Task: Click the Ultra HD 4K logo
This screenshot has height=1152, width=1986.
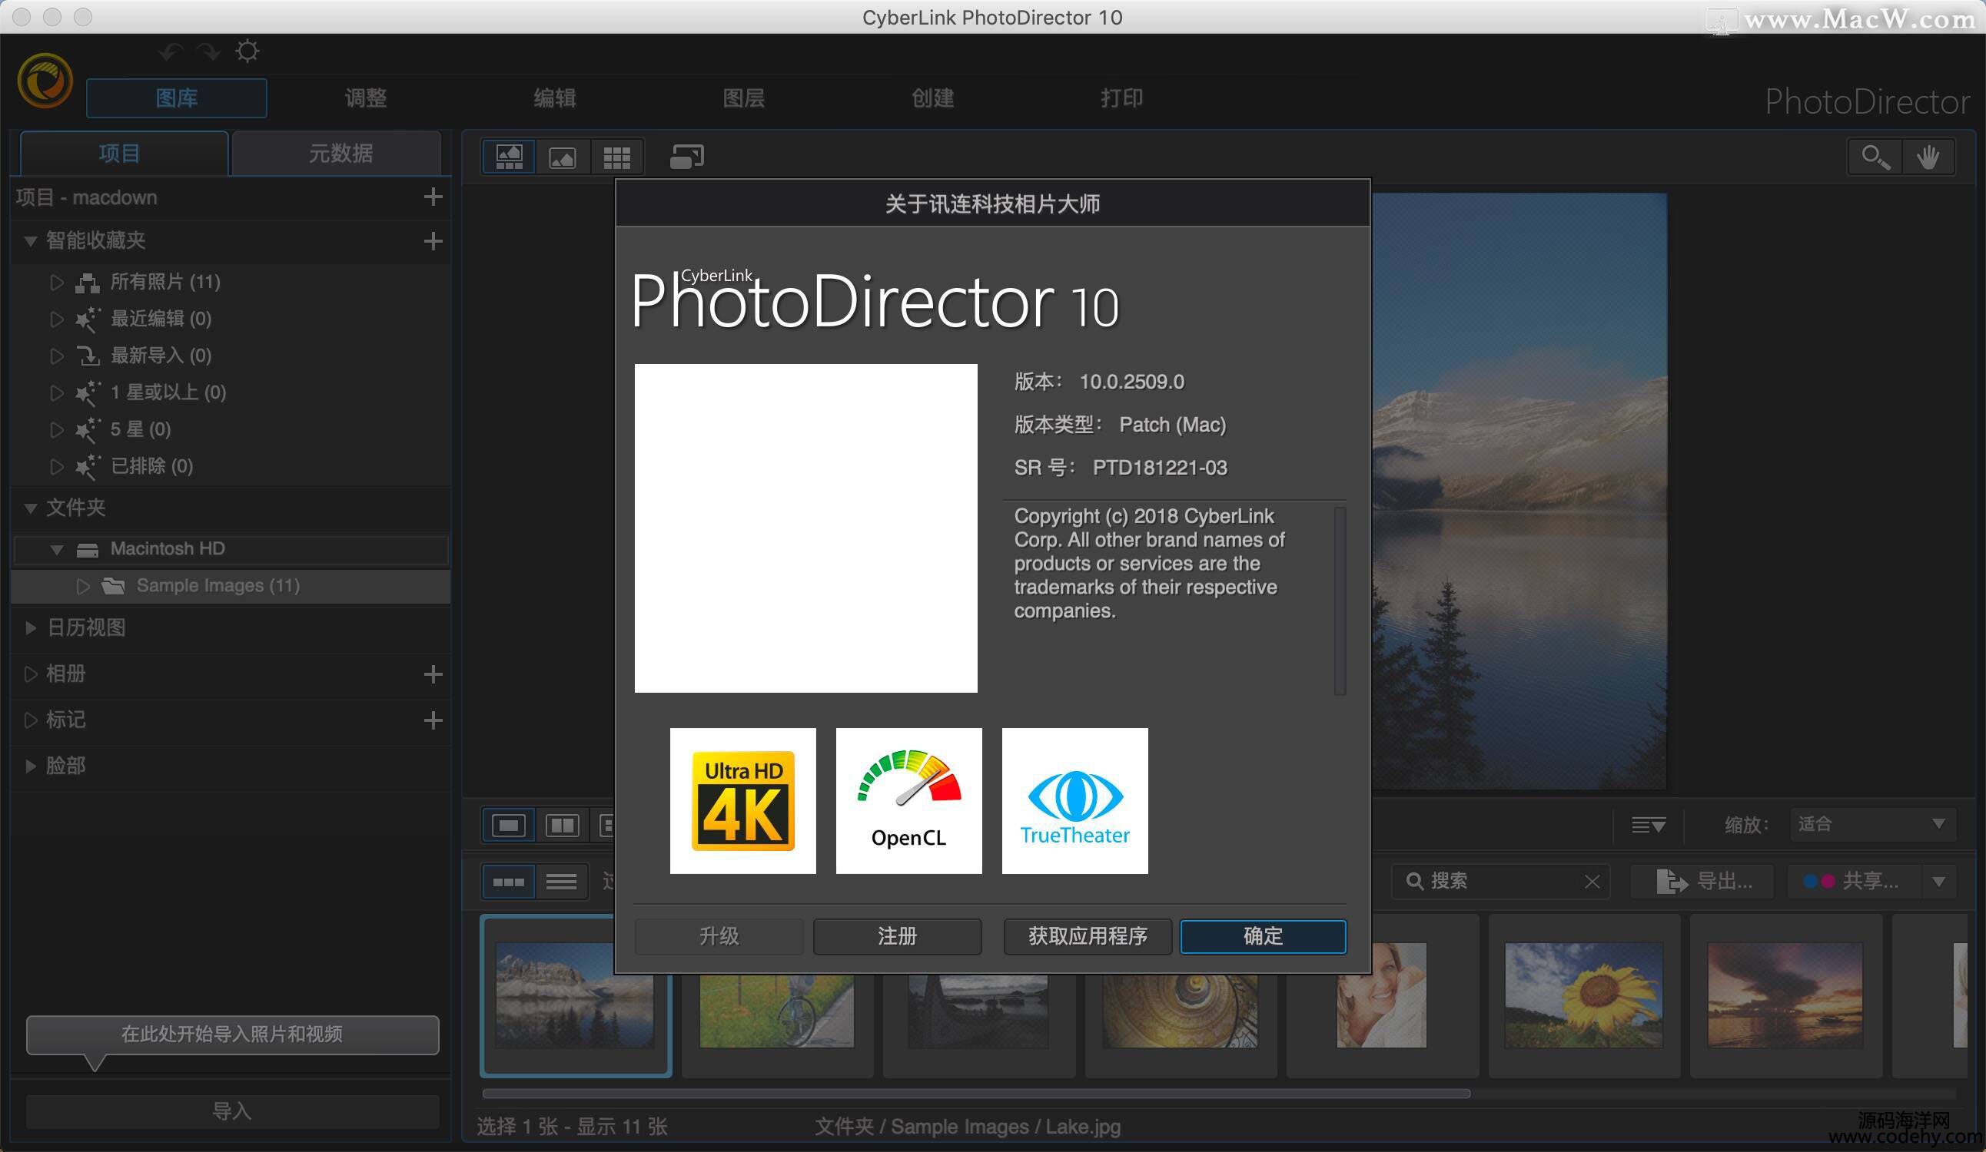Action: pyautogui.click(x=742, y=801)
